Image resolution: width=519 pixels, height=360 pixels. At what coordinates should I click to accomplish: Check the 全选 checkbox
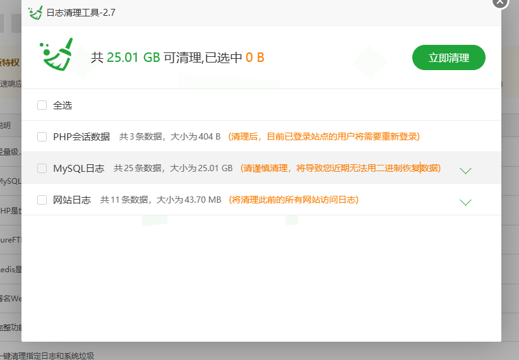tap(42, 105)
